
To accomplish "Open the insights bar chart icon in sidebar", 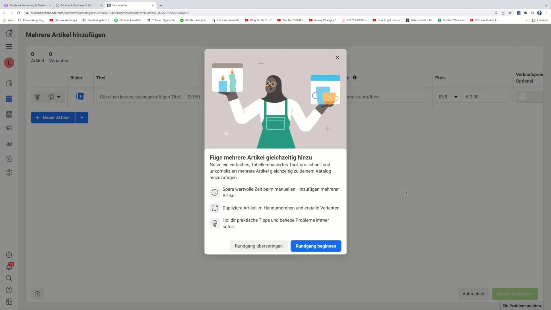I will (9, 144).
